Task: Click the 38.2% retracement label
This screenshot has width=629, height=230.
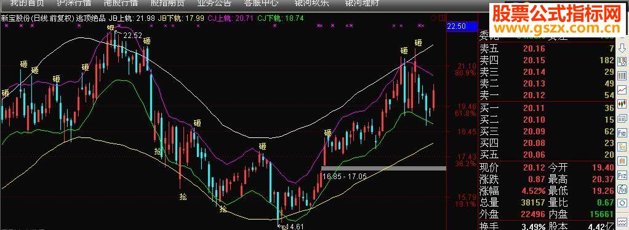Action: (465, 164)
